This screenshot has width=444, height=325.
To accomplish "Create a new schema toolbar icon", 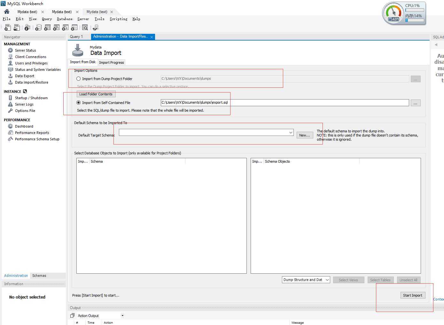I will (x=38, y=28).
